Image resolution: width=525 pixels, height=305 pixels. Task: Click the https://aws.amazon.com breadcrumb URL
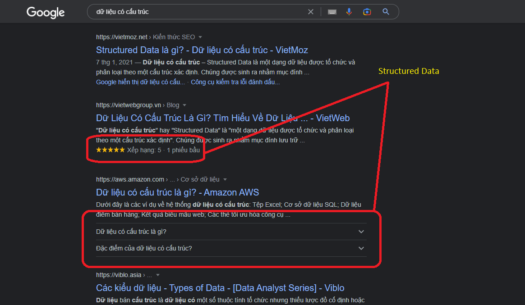[130, 180]
